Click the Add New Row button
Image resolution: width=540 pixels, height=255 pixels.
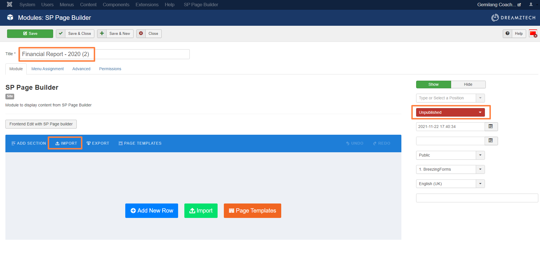pyautogui.click(x=152, y=211)
